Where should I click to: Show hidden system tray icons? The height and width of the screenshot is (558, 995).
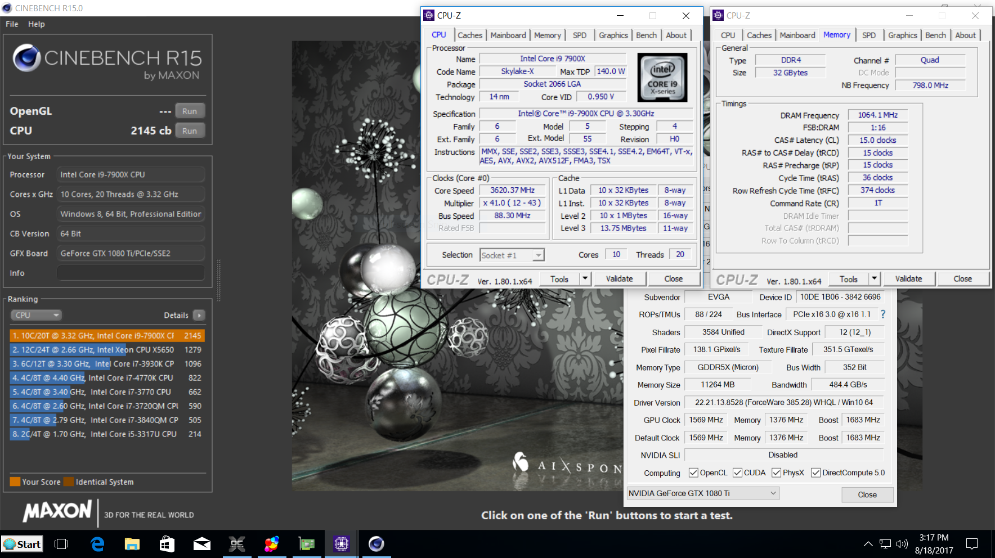click(x=868, y=544)
